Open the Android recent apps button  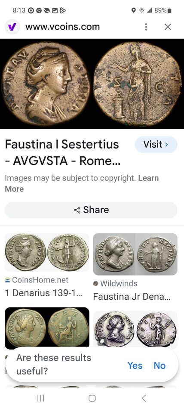[x=41, y=398]
